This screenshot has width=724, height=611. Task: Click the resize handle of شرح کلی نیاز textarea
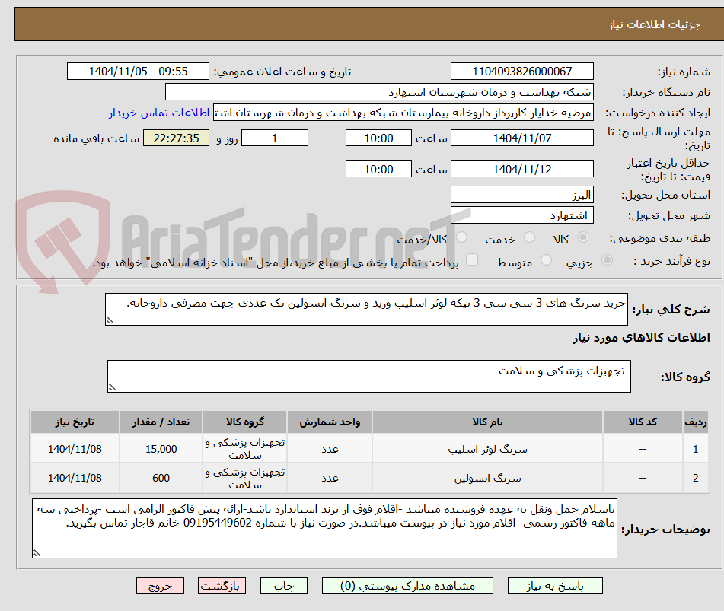110,320
